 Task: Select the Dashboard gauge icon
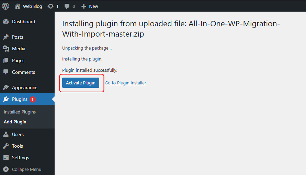6,22
